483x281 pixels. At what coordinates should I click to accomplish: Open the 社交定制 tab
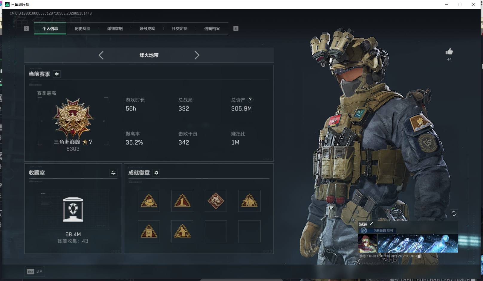pos(180,28)
